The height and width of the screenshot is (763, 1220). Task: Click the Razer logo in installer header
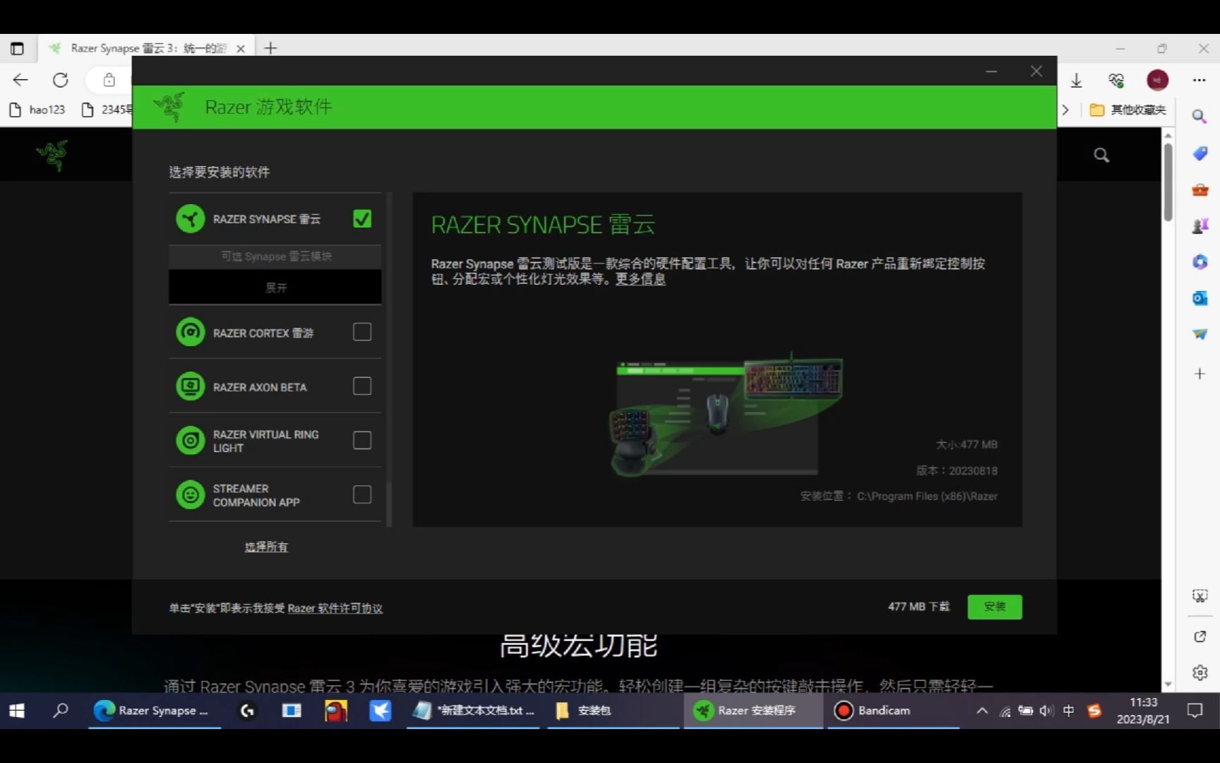(169, 107)
